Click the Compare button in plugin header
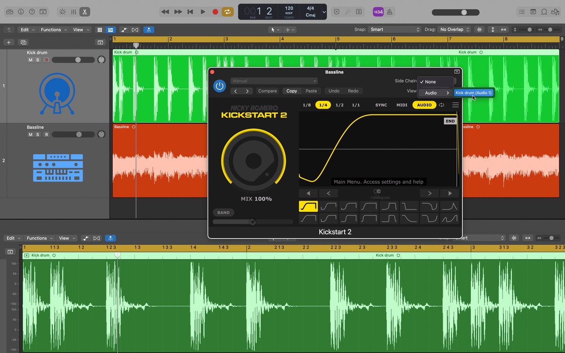The height and width of the screenshot is (353, 565). (x=267, y=91)
